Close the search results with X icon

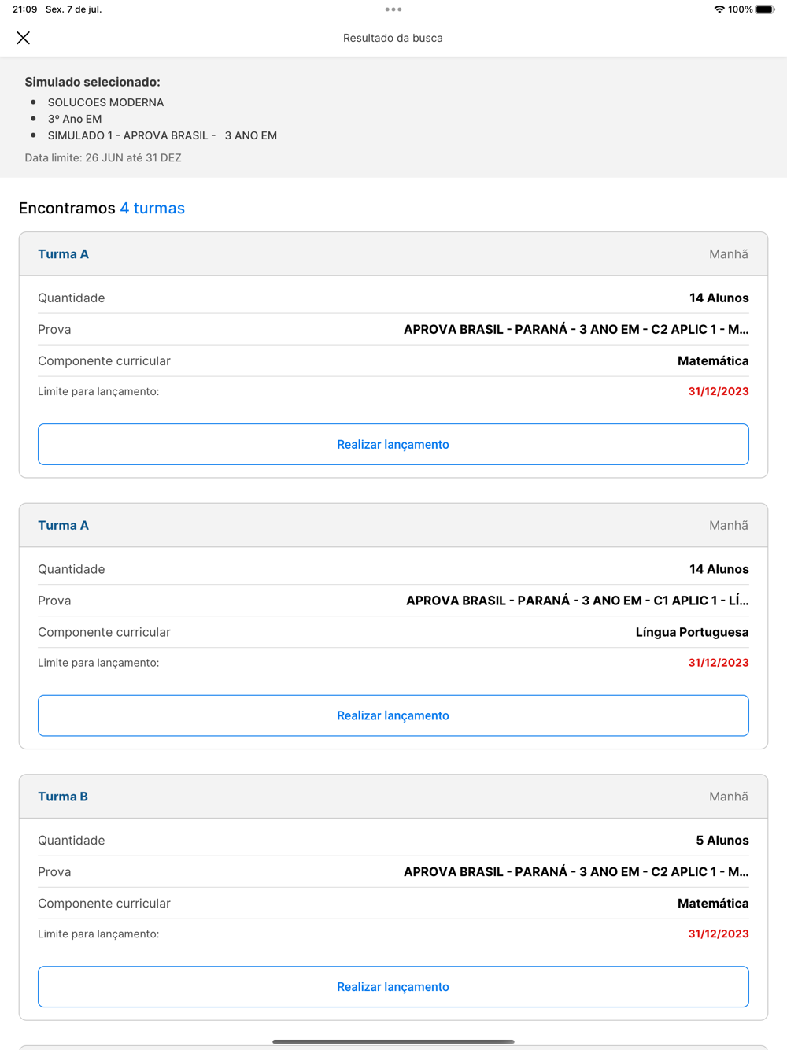click(x=24, y=38)
